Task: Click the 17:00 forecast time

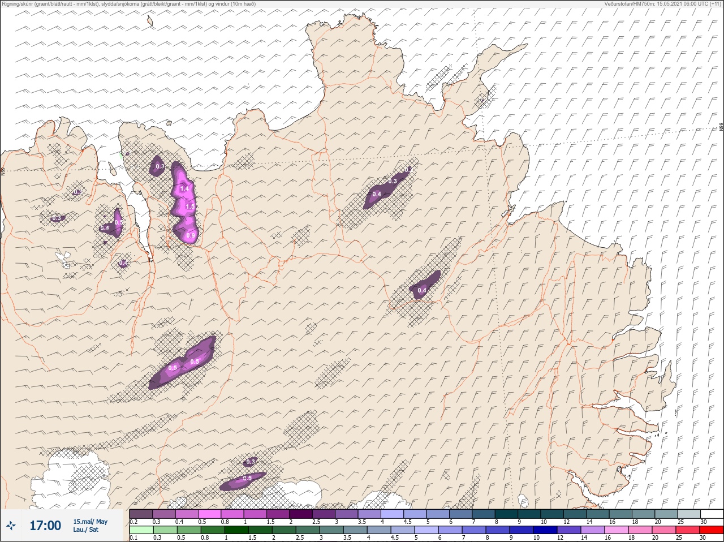Action: [45, 526]
